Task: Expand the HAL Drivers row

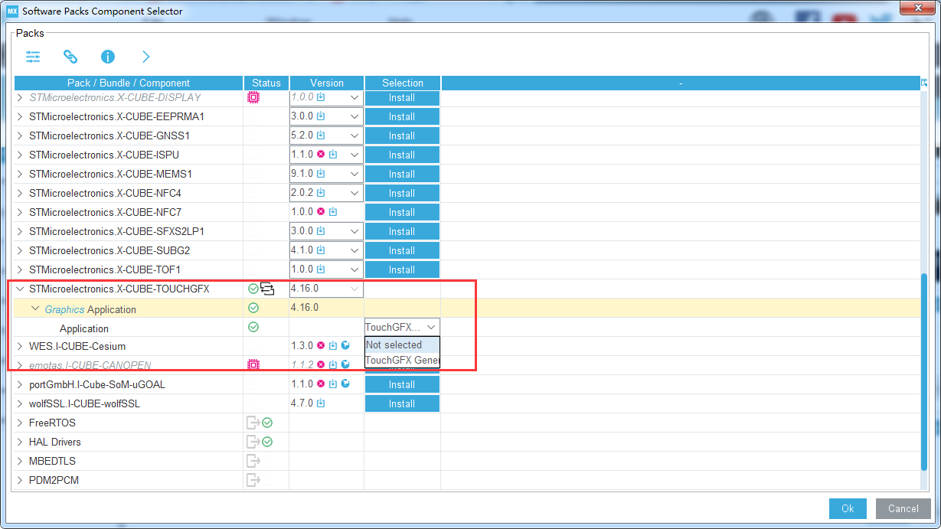Action: [x=21, y=442]
